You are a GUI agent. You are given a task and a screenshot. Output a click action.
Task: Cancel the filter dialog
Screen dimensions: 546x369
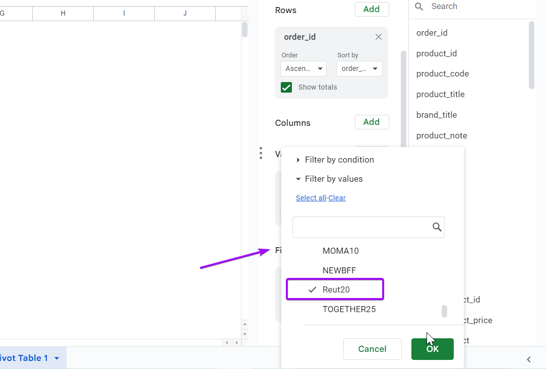point(372,349)
